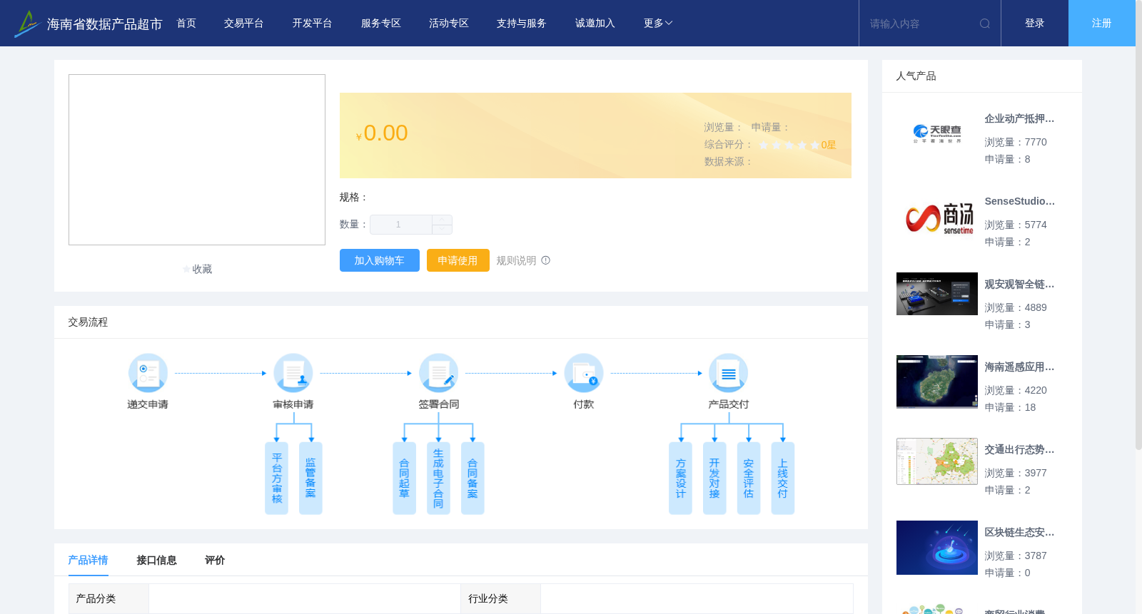Open 企业动产抵押 product title
This screenshot has height=614, width=1142.
pos(1019,118)
